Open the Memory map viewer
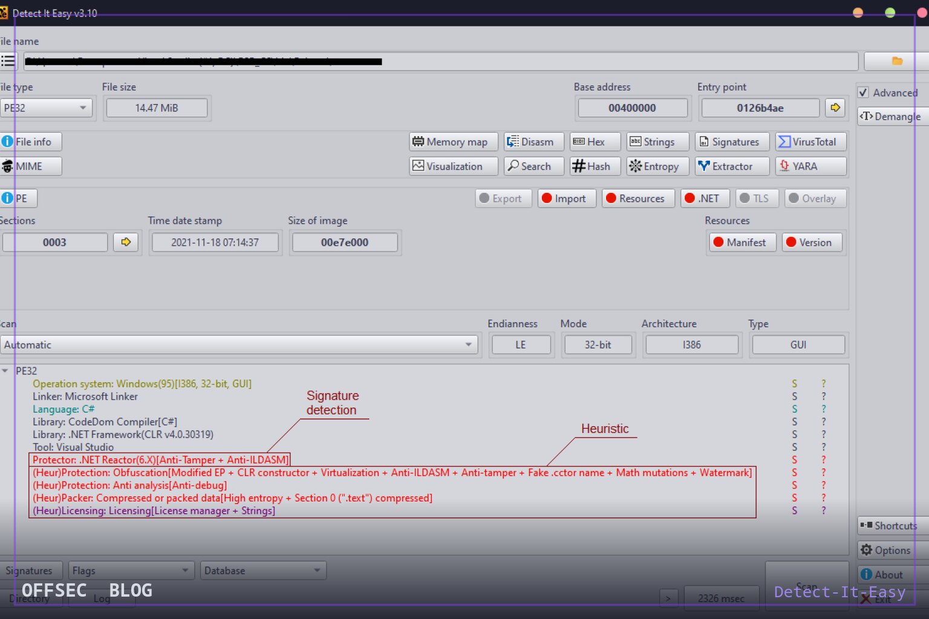The height and width of the screenshot is (619, 929). coord(454,141)
